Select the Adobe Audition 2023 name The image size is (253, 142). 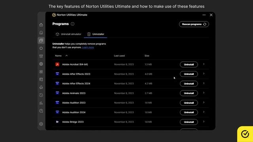click(x=74, y=103)
